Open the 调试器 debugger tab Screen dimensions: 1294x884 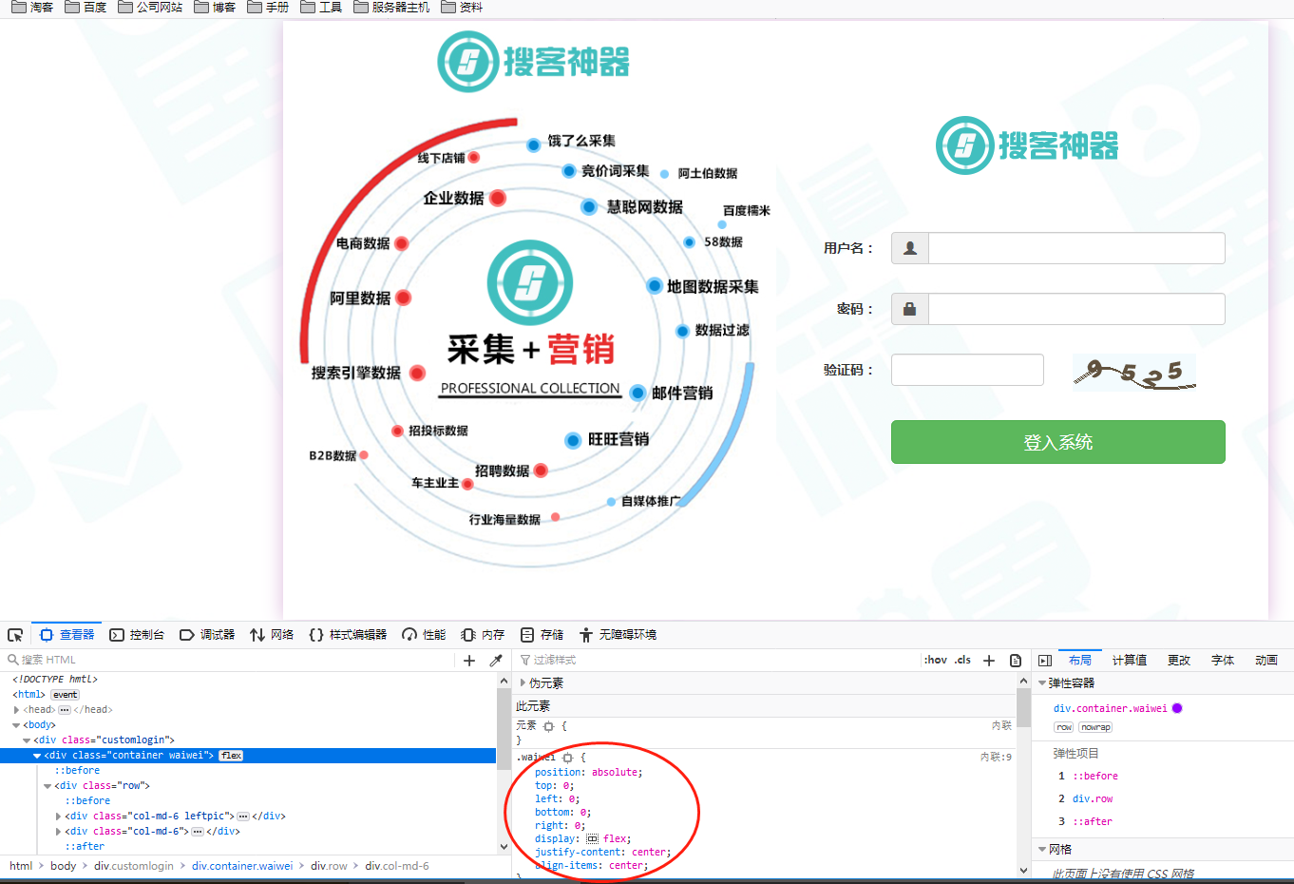pyautogui.click(x=207, y=635)
